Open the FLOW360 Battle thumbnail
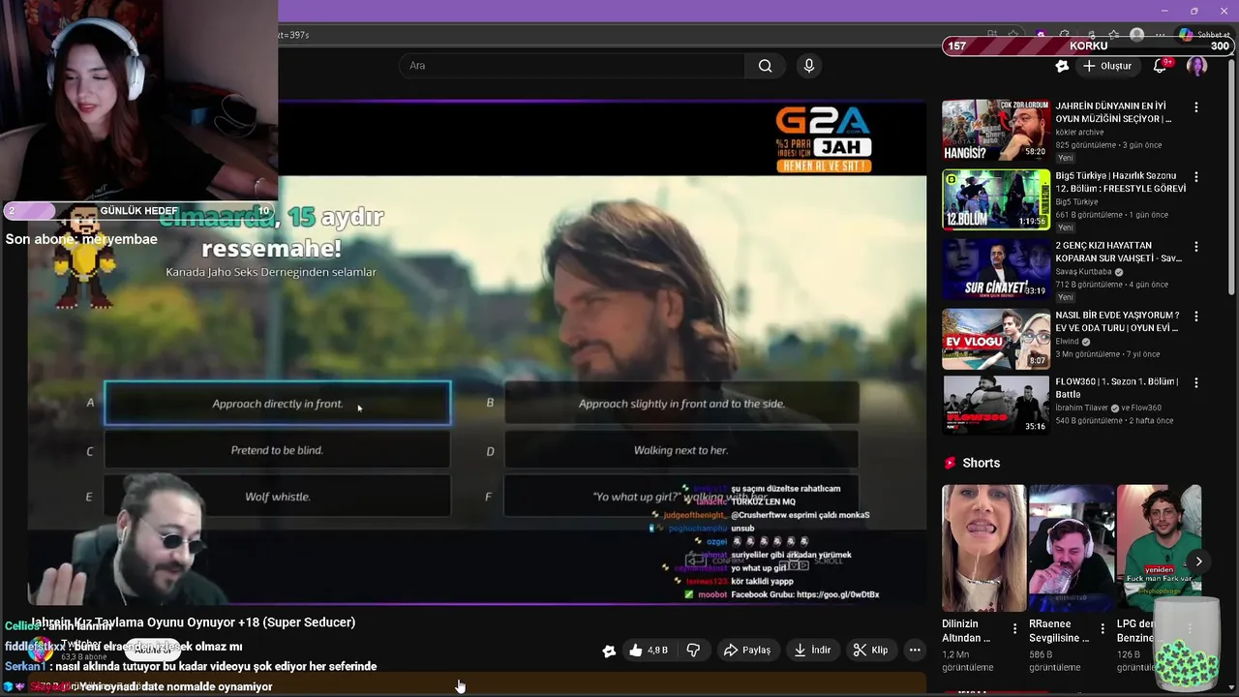Viewport: 1239px width, 697px height. pos(996,405)
